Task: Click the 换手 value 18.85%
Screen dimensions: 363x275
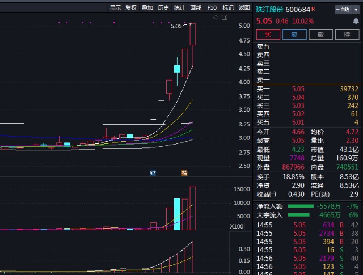Action: [x=294, y=177]
